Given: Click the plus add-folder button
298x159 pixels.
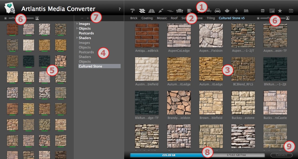Looking at the screenshot, I should pyautogui.click(x=88, y=18).
